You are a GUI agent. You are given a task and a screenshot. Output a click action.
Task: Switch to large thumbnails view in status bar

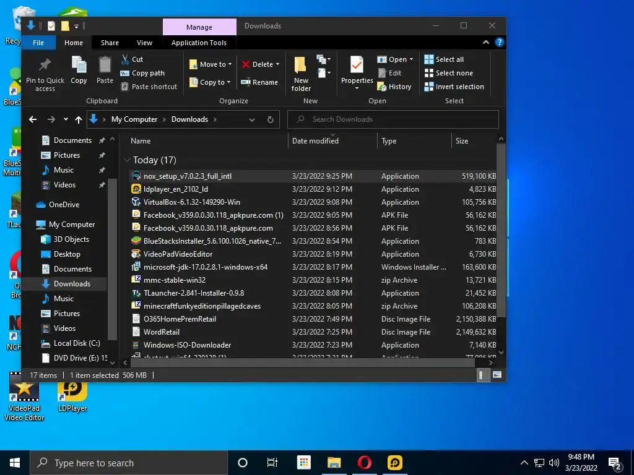click(497, 375)
